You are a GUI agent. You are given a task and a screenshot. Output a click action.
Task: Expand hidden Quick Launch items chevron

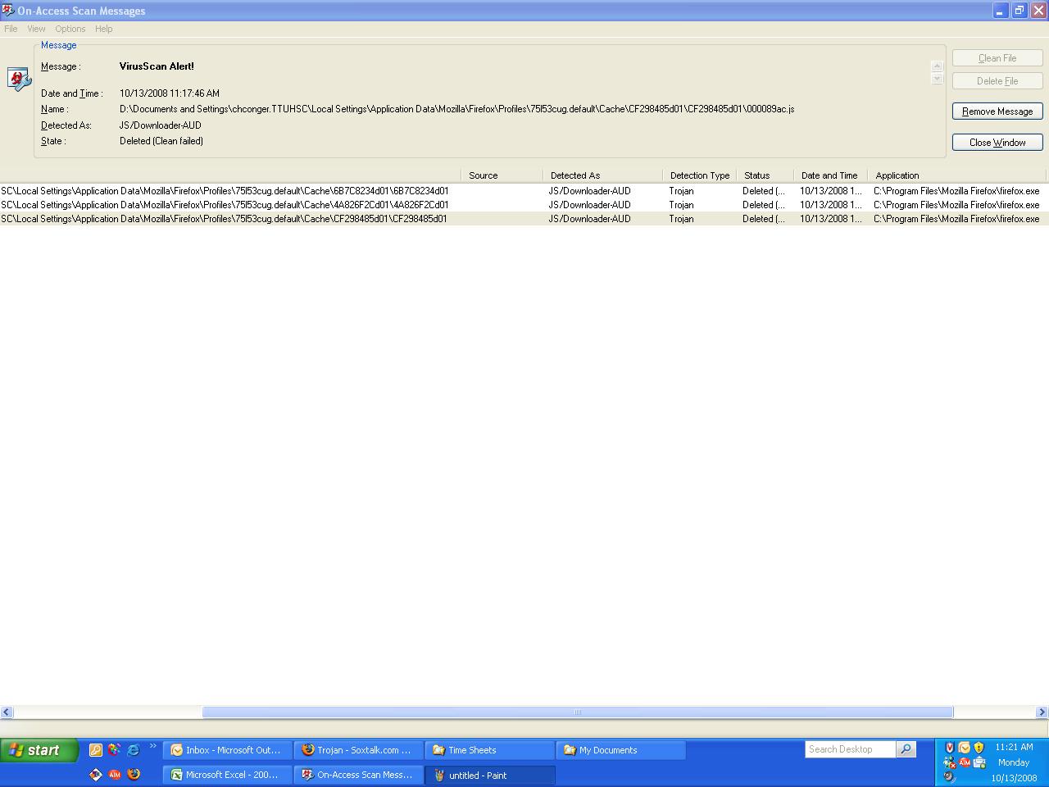152,746
